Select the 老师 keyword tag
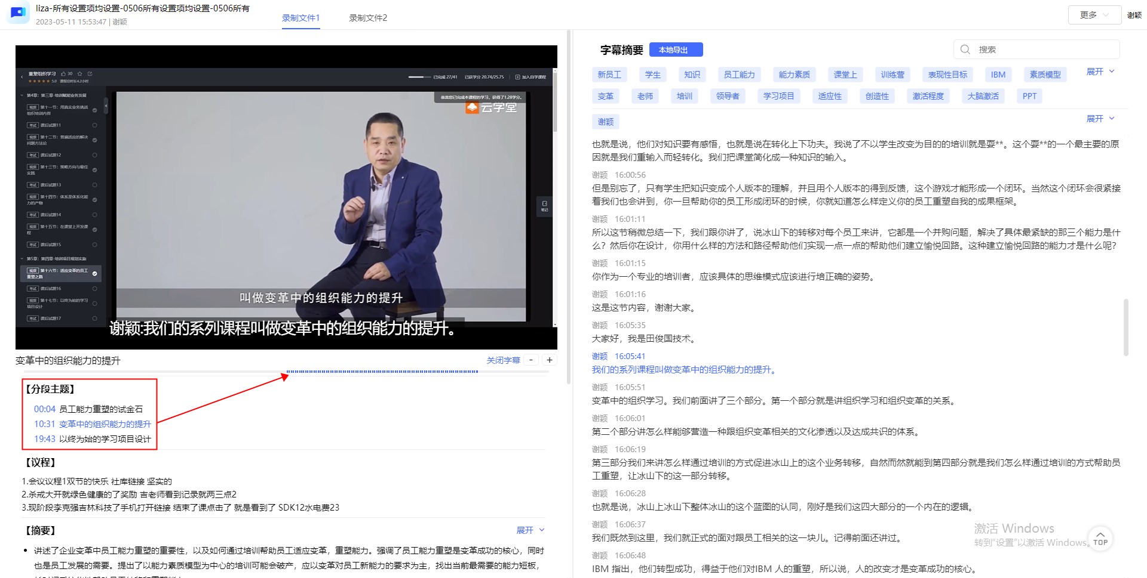 [645, 96]
